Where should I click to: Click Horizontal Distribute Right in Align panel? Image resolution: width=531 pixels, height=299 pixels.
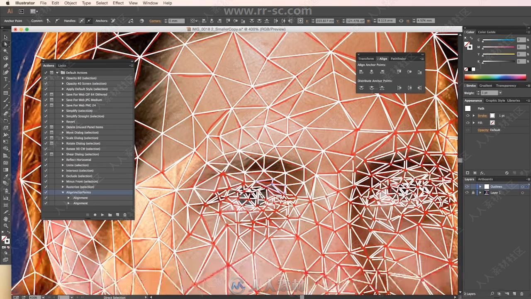(420, 88)
